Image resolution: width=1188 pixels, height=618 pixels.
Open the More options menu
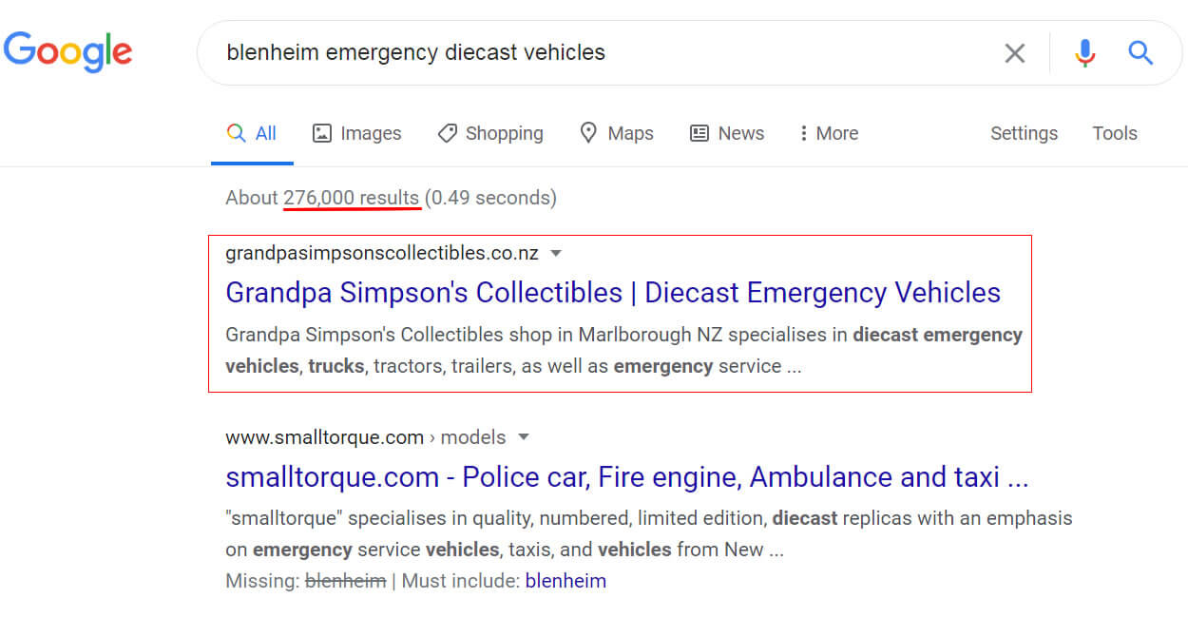click(x=829, y=133)
